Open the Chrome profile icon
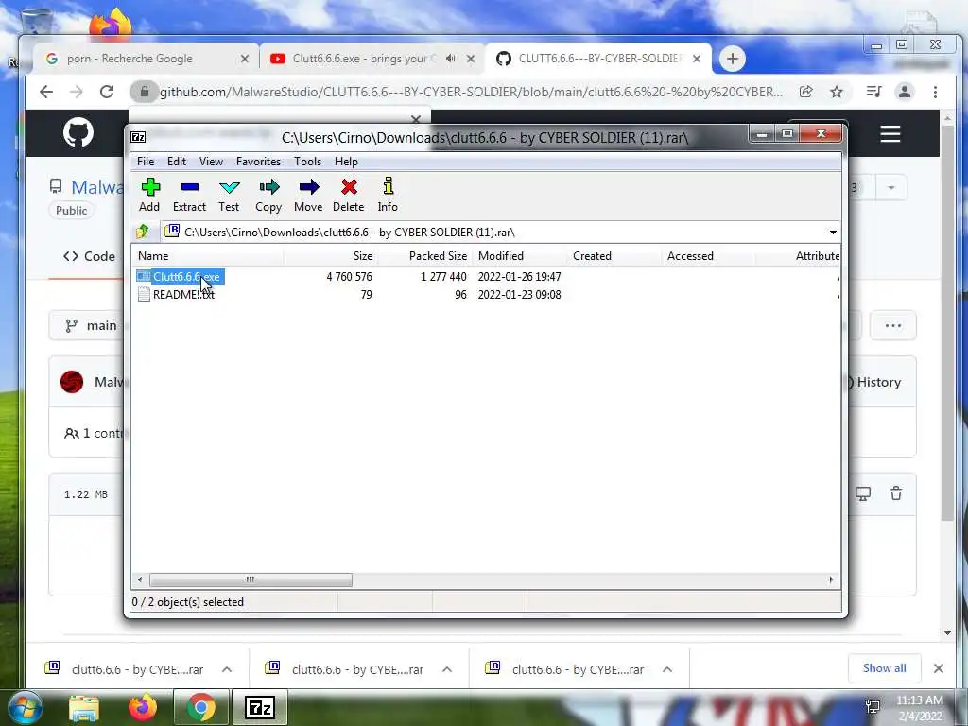The image size is (968, 726). pos(905,92)
